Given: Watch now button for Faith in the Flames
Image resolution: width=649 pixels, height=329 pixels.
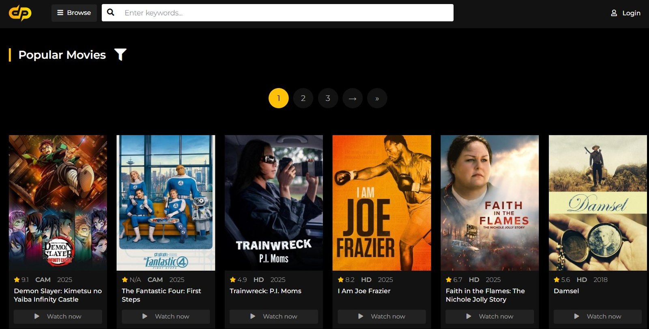Looking at the screenshot, I should coord(490,316).
